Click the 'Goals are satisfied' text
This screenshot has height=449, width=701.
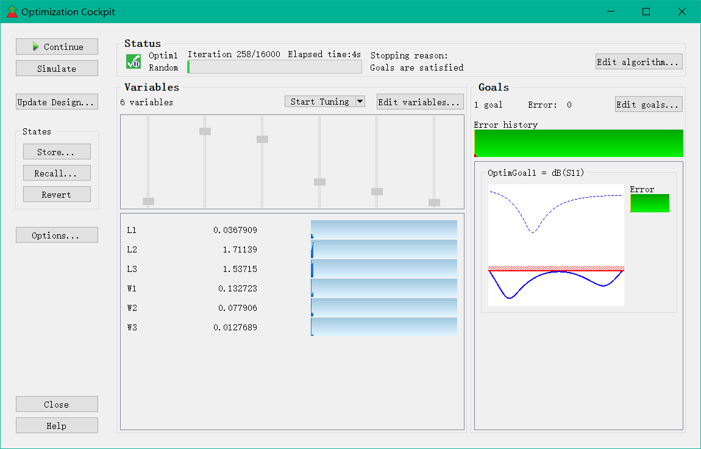click(417, 68)
